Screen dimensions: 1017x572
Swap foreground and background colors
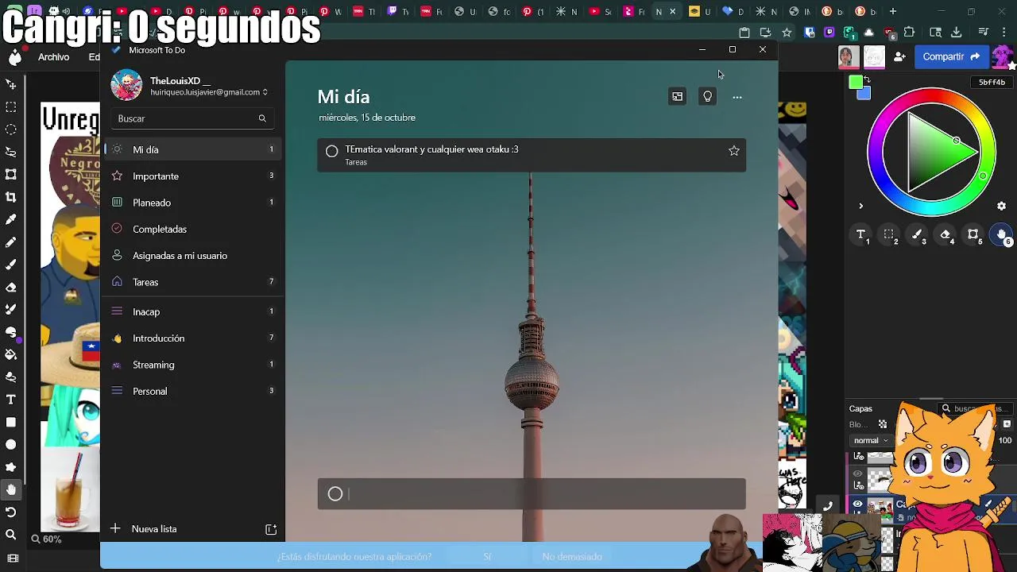coord(867,79)
